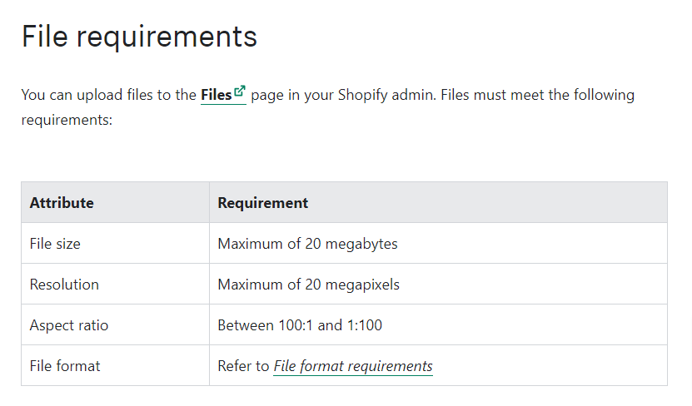Open the File format requirements link
Image resolution: width=692 pixels, height=406 pixels.
tap(353, 366)
